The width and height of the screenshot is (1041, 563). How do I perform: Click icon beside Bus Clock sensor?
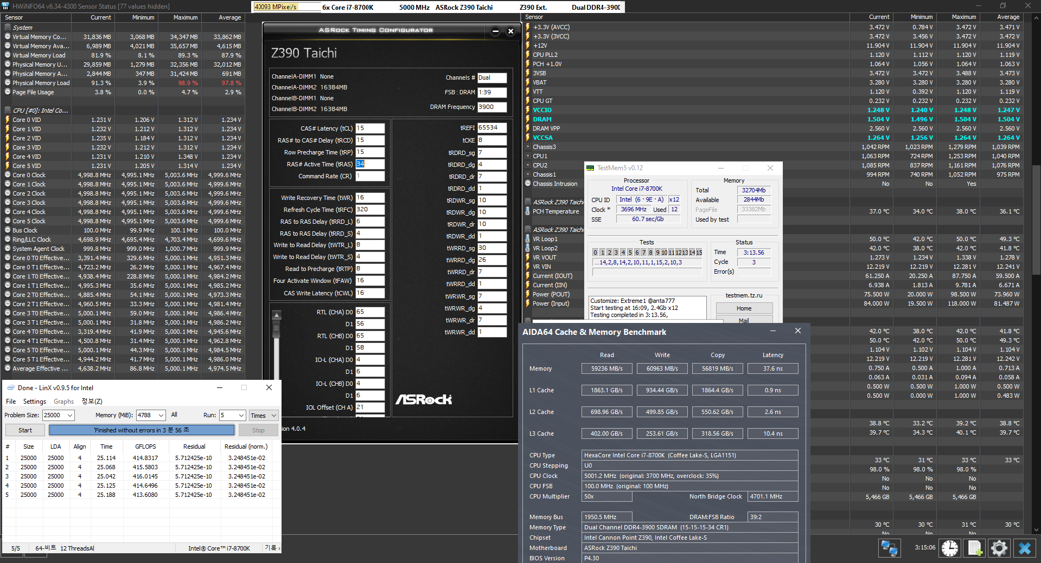click(x=8, y=230)
